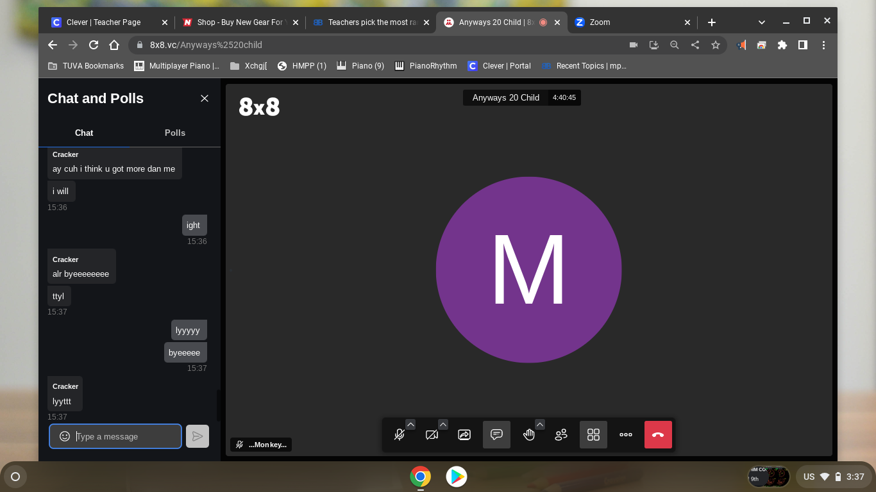Bookmark this page with star
The height and width of the screenshot is (492, 876).
coord(716,45)
